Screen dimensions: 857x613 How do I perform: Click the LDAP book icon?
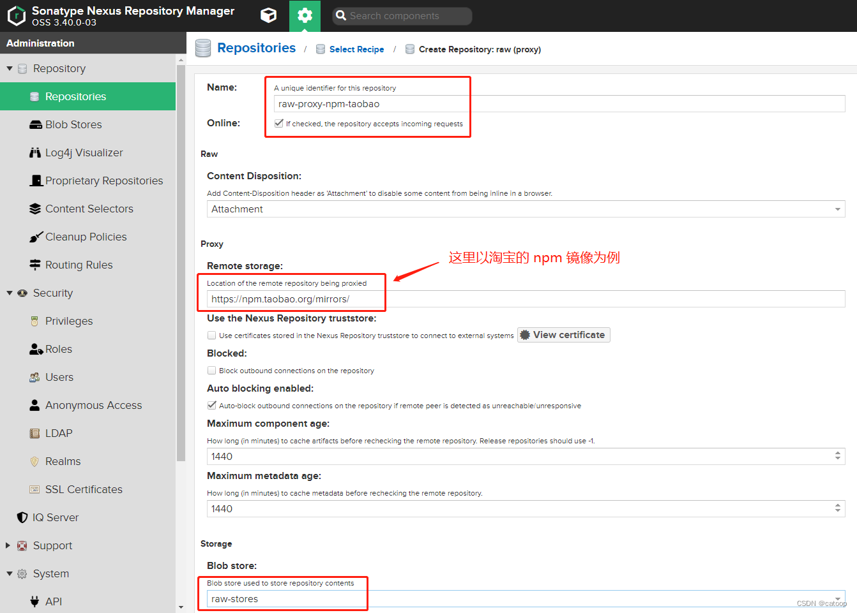34,433
